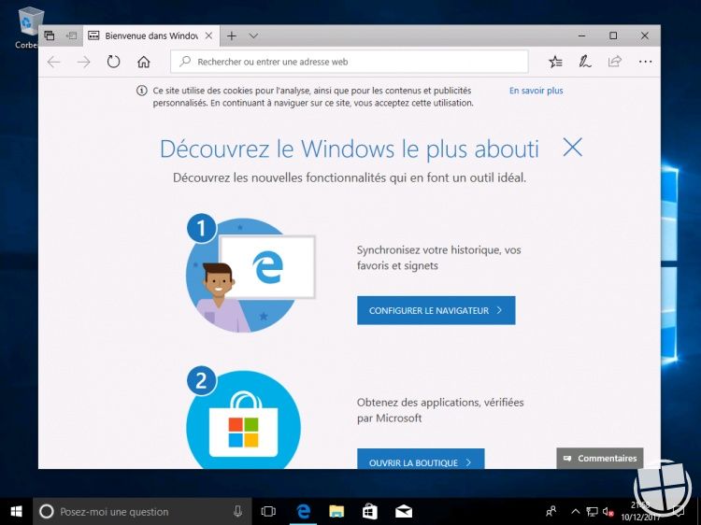
Task: Click the Add notes pen icon
Action: tap(584, 62)
